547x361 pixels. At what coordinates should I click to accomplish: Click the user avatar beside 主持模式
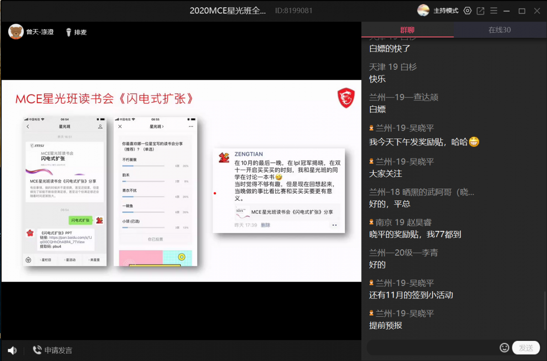pyautogui.click(x=423, y=10)
